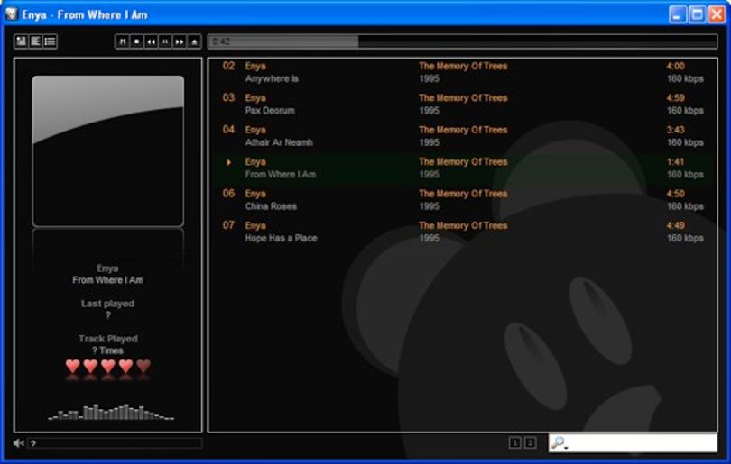Click the eject/open file button
This screenshot has height=464, width=731.
(194, 41)
